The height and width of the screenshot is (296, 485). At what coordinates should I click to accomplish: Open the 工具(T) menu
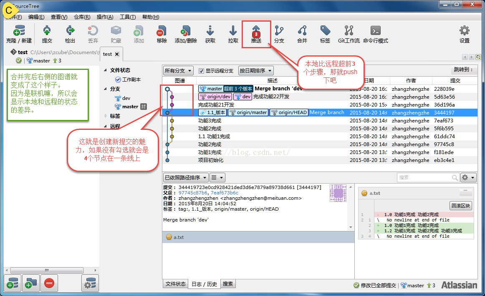click(x=128, y=17)
